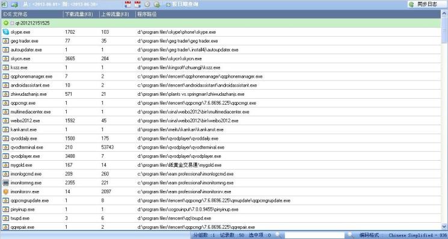Click the green search query icon
448x239 pixels.
point(156,4)
